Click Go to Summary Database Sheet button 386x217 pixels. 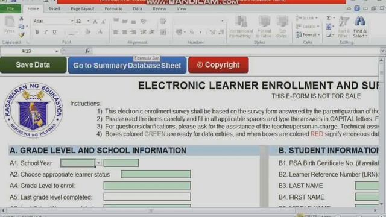point(127,65)
